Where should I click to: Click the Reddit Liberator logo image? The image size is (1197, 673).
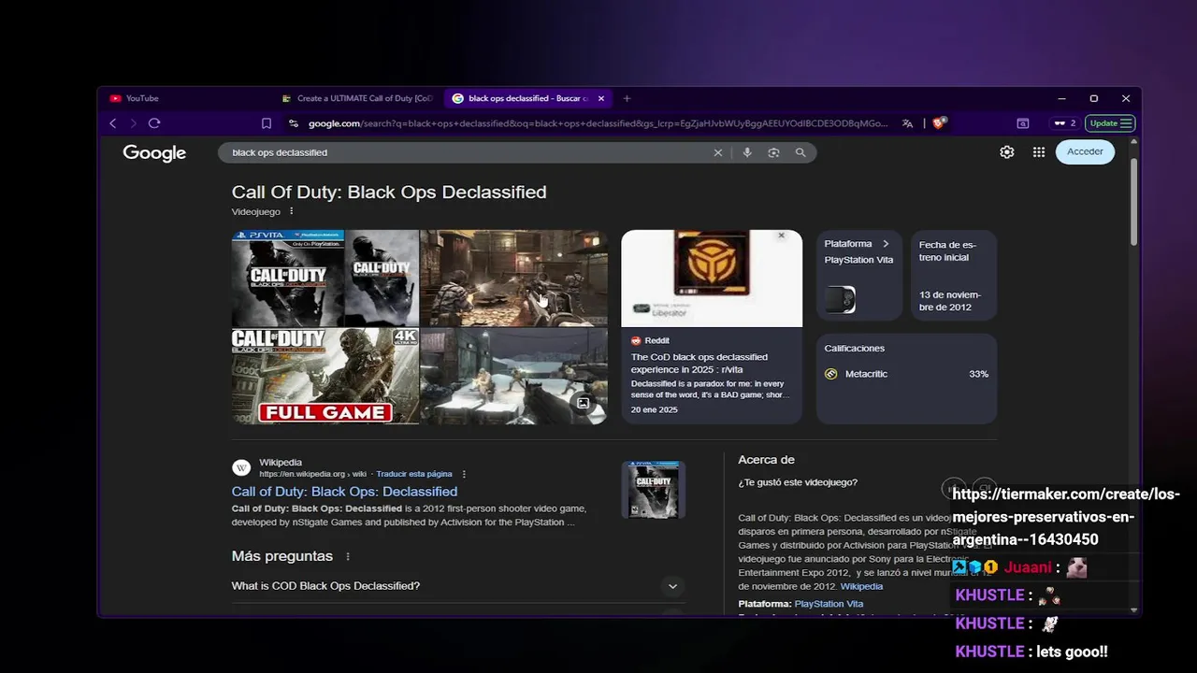(712, 279)
